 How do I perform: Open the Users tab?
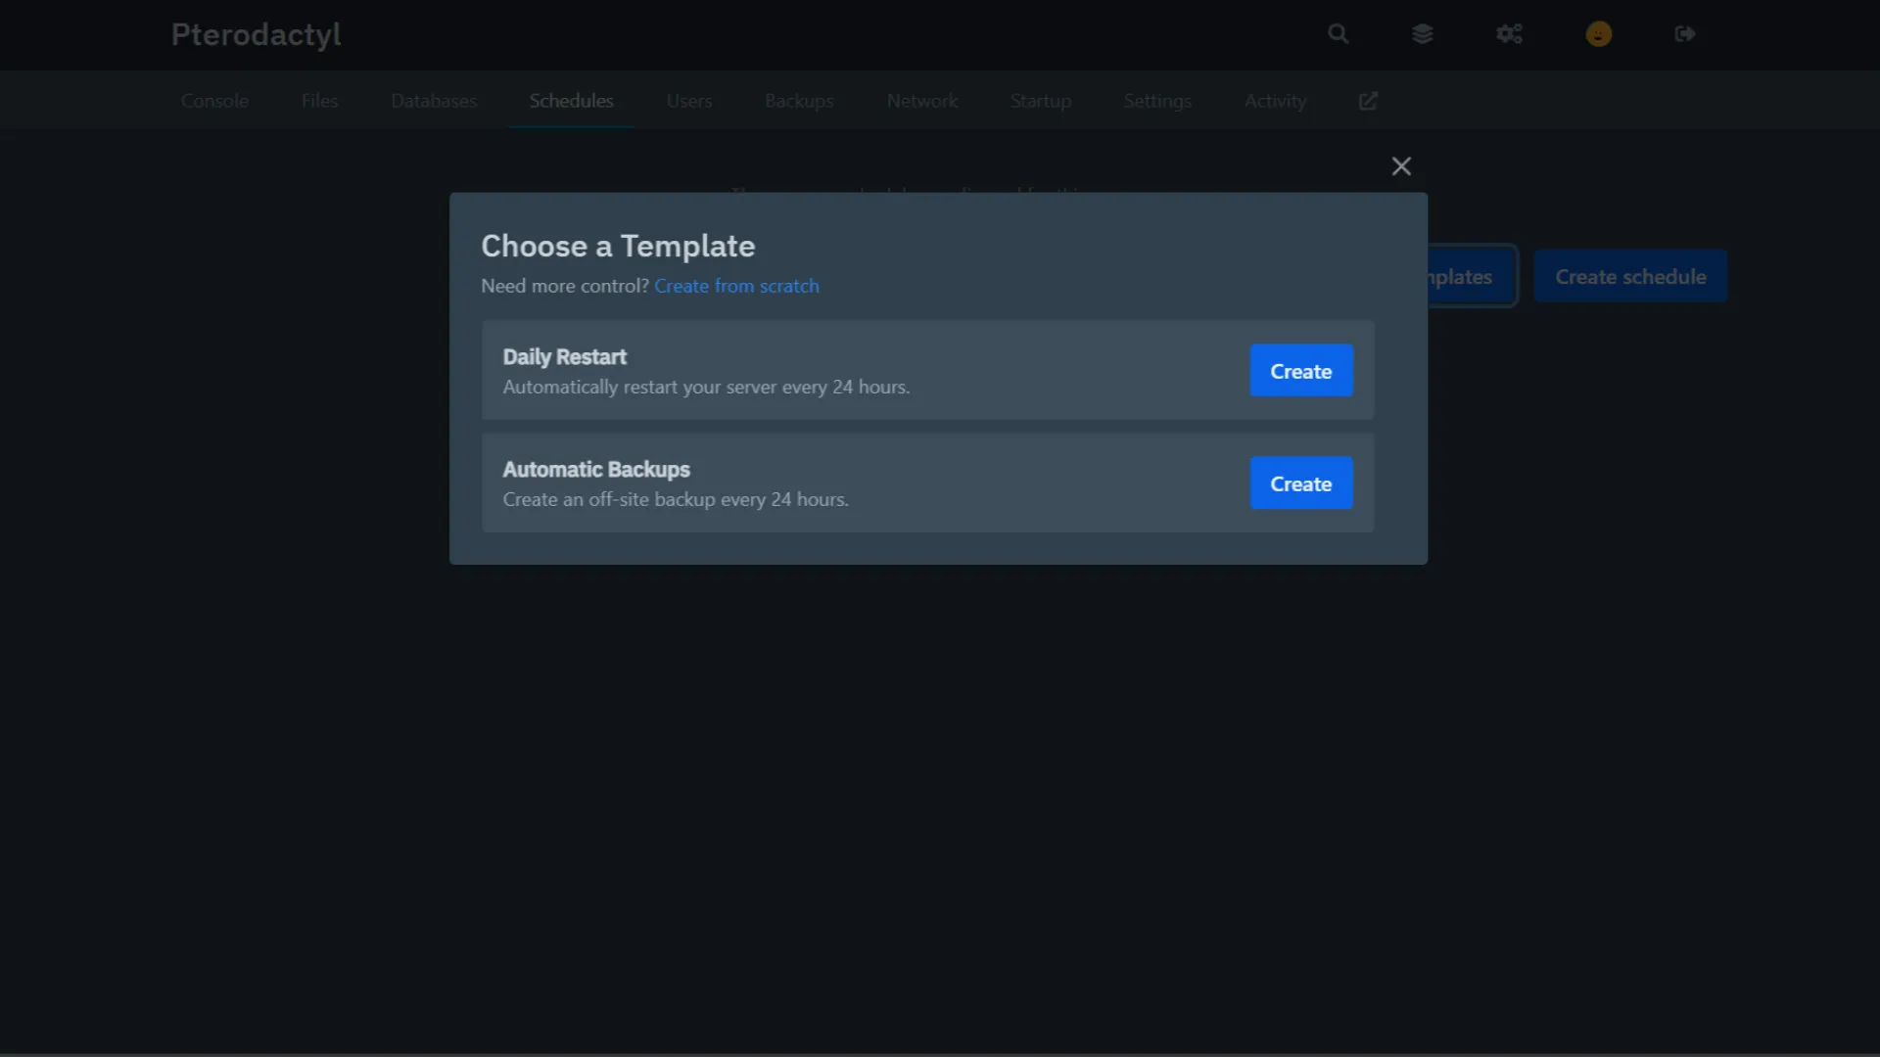pyautogui.click(x=689, y=101)
